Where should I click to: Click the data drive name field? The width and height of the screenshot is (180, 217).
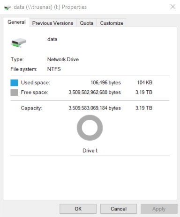(52, 39)
